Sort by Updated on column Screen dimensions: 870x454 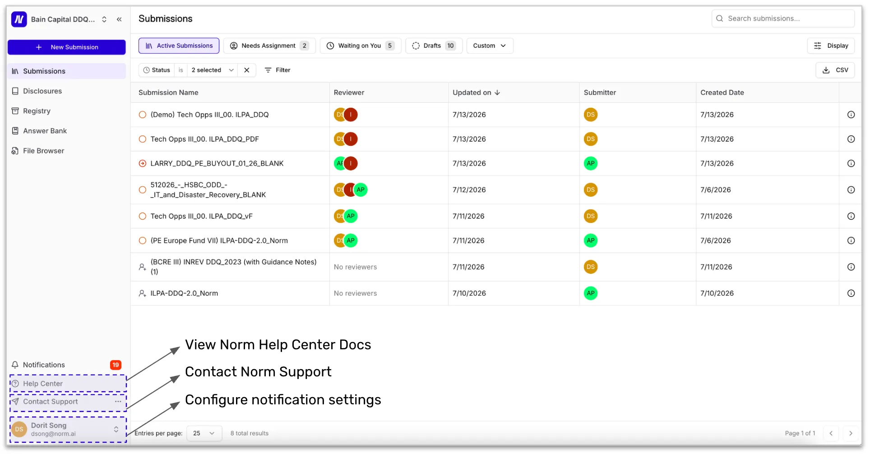tap(476, 93)
